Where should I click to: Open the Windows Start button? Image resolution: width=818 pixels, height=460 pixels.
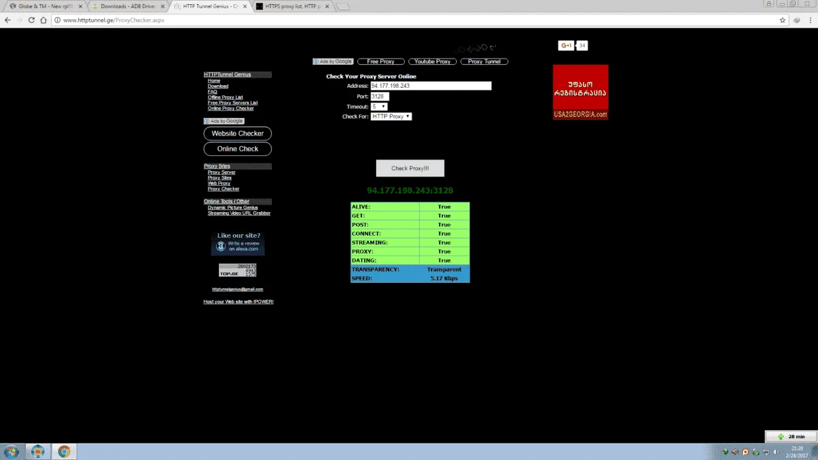tap(11, 451)
